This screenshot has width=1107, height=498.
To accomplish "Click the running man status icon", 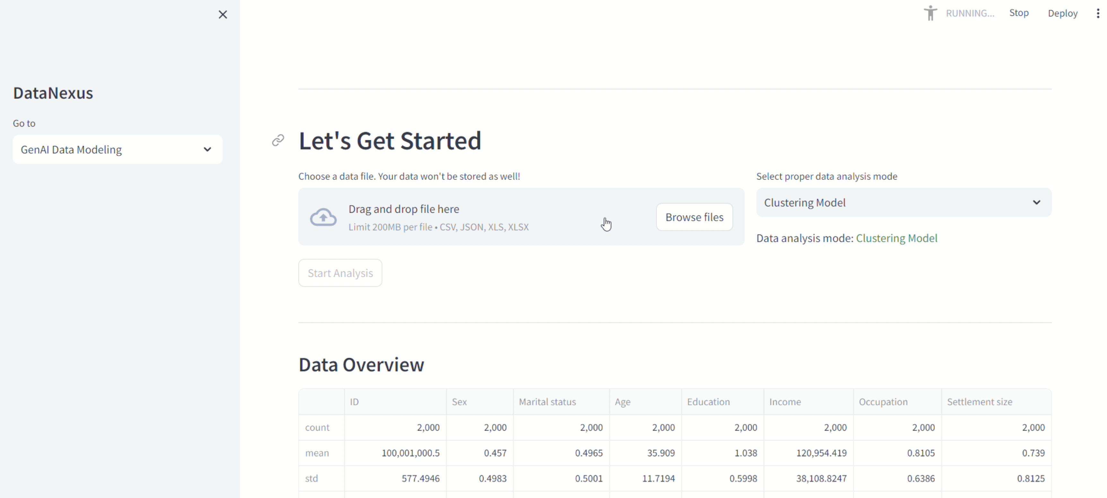I will [930, 13].
